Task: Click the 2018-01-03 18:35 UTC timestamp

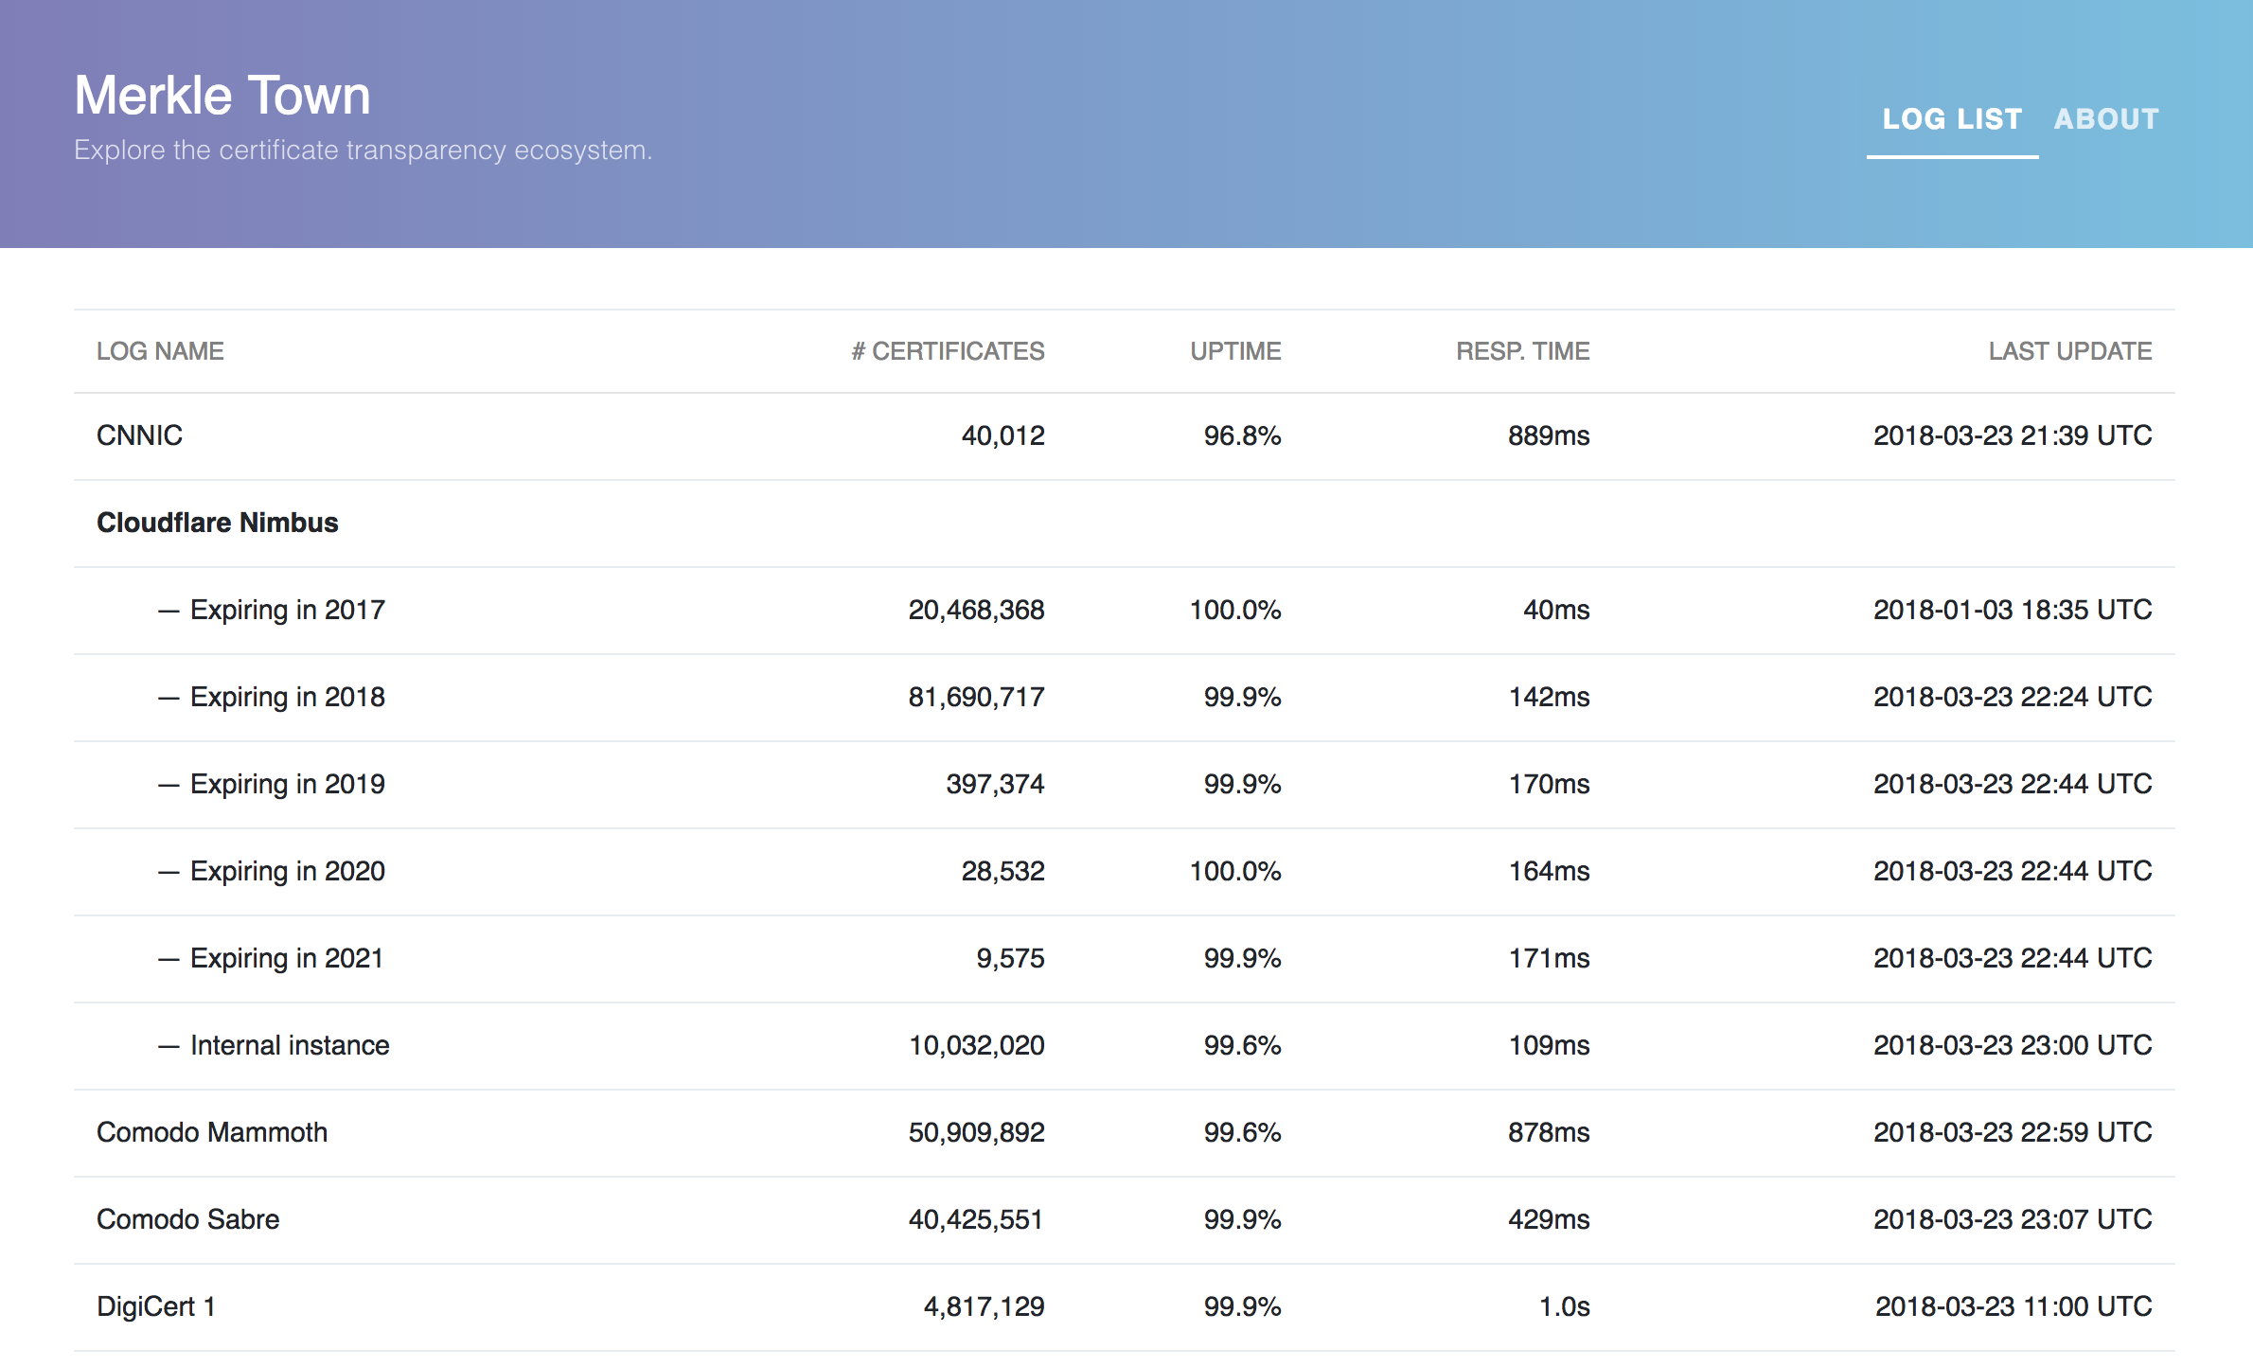Action: (2013, 610)
